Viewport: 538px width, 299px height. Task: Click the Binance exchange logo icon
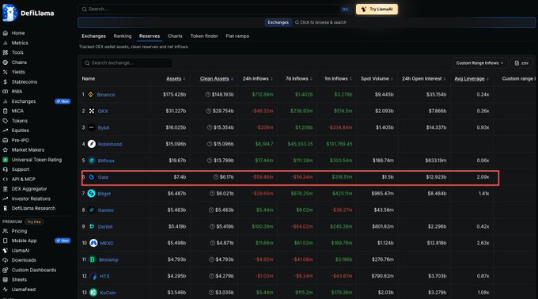91,95
